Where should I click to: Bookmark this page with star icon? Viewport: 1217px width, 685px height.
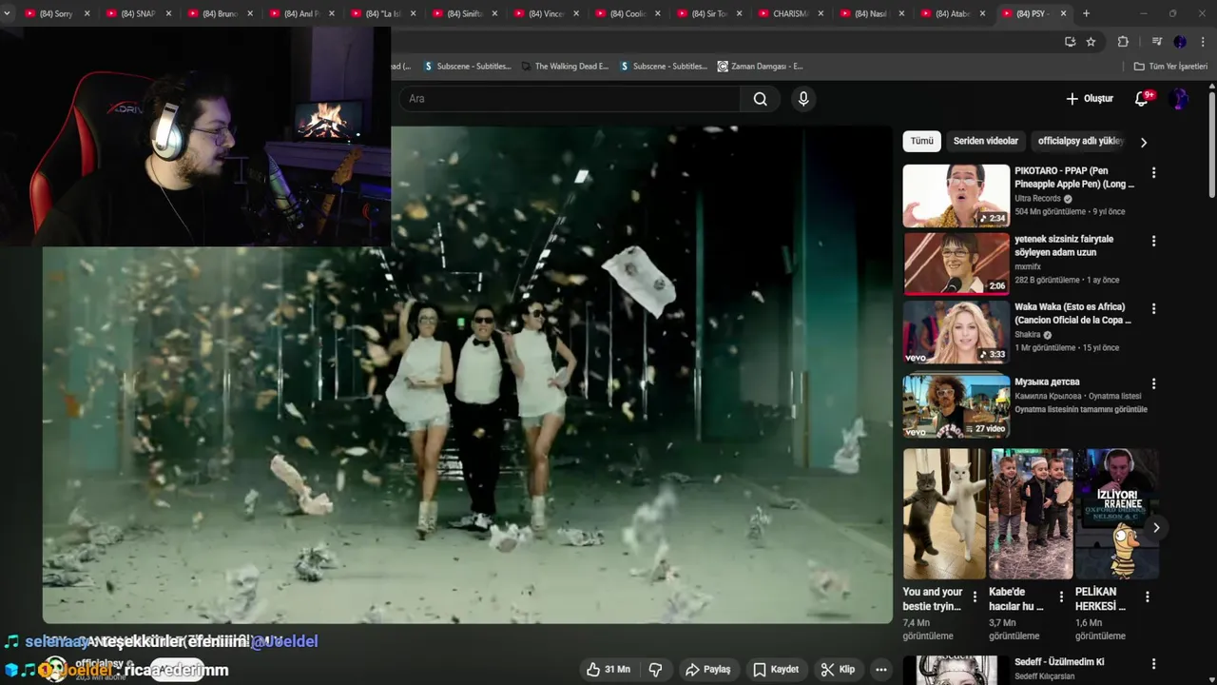pos(1091,42)
